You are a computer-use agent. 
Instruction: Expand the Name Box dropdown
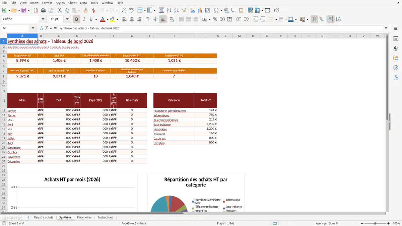[33, 28]
